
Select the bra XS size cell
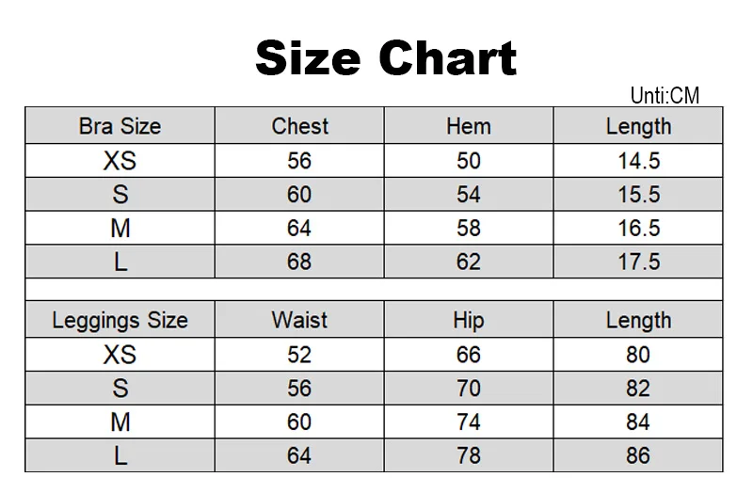(x=120, y=160)
